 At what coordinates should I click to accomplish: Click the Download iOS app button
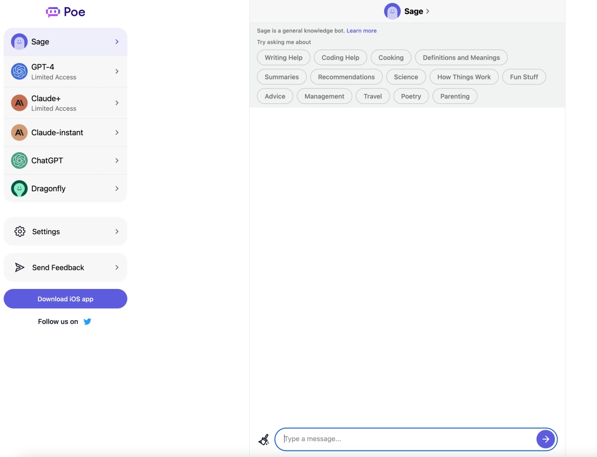65,299
